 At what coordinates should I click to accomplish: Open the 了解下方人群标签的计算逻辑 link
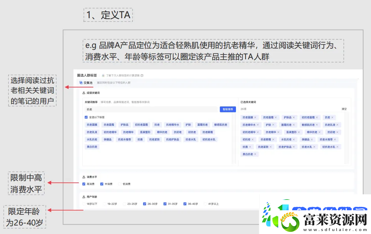[x=122, y=76]
